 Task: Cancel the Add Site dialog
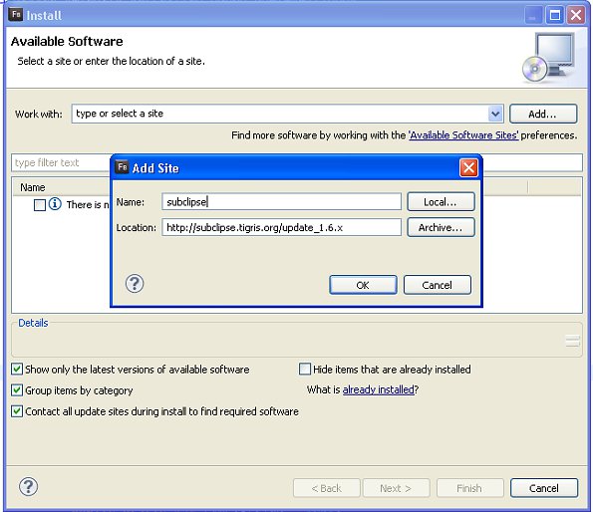438,285
